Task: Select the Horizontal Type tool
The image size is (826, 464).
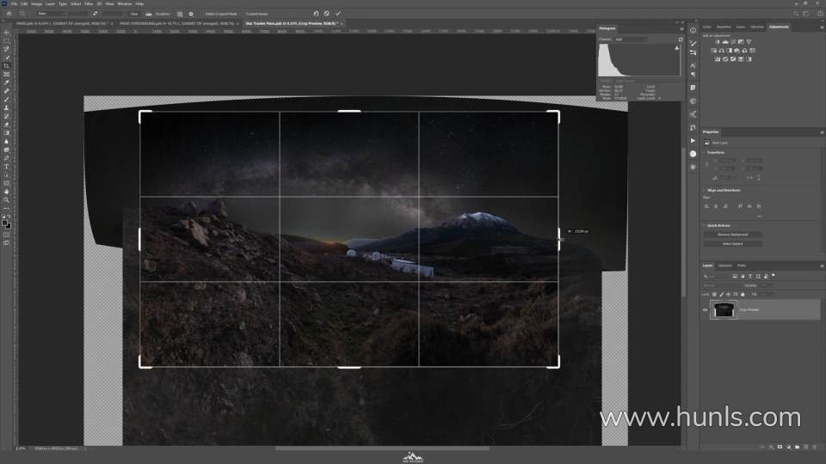Action: [6, 167]
